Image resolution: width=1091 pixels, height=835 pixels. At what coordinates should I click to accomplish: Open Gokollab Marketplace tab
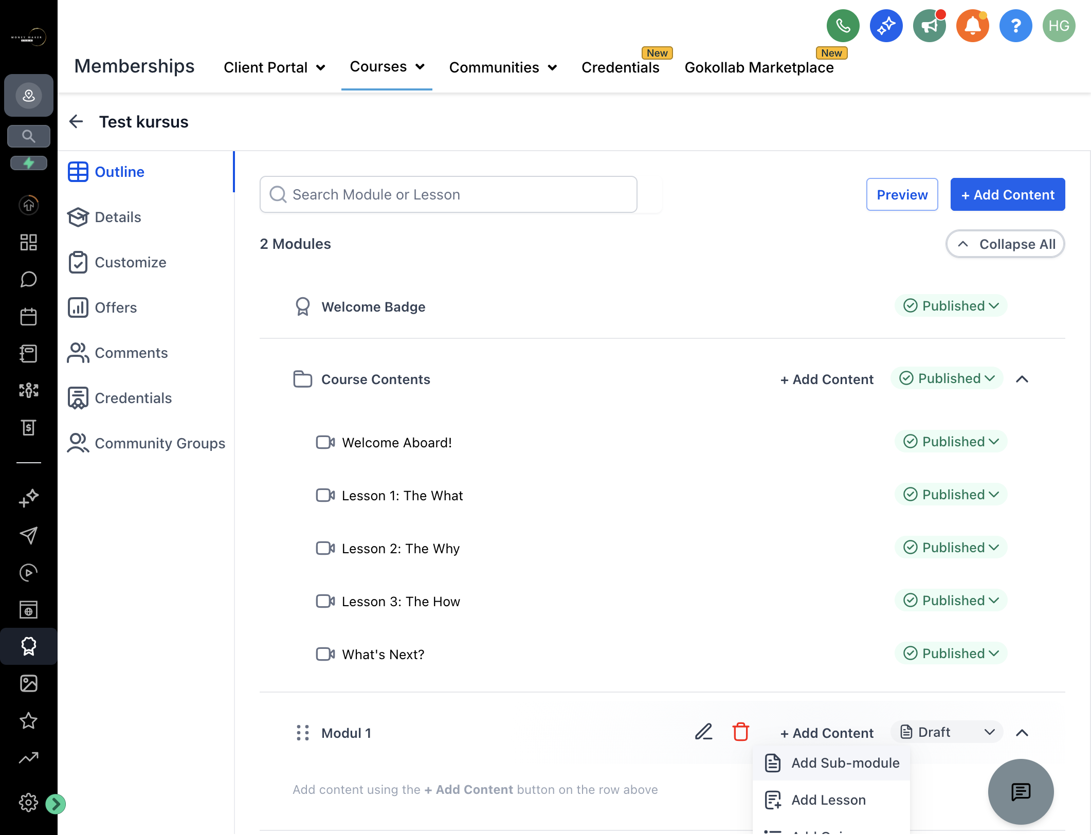pyautogui.click(x=759, y=67)
